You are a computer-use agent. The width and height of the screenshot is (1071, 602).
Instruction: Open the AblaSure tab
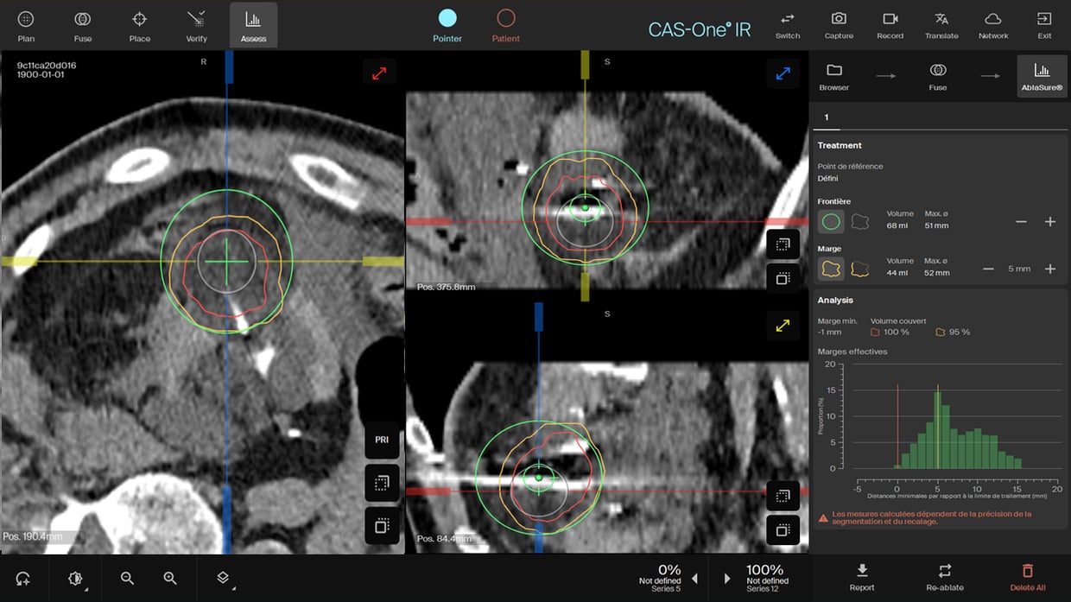pos(1042,76)
